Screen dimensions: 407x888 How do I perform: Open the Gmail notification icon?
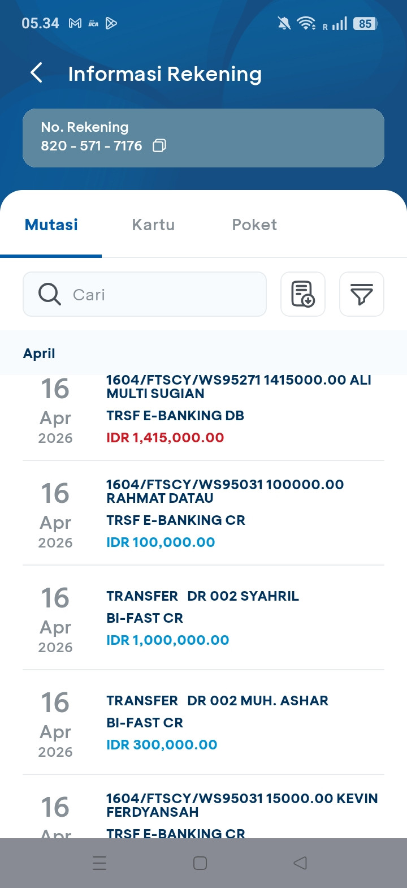tap(75, 23)
